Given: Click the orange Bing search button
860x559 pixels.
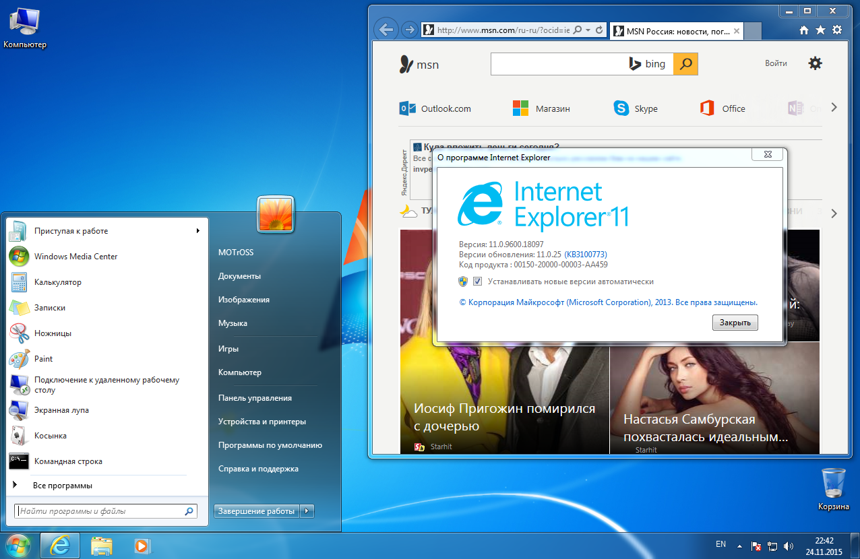Looking at the screenshot, I should tap(685, 64).
